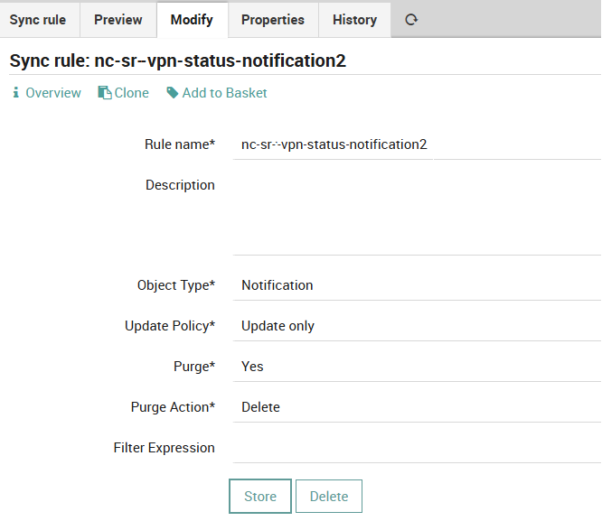Open the Preview tab
Image resolution: width=602 pixels, height=521 pixels.
(118, 19)
